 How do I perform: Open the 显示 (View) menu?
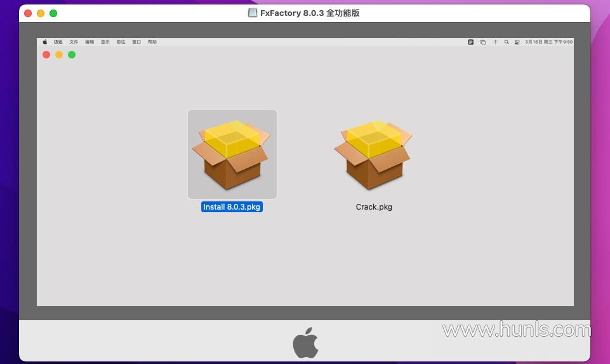coord(105,42)
